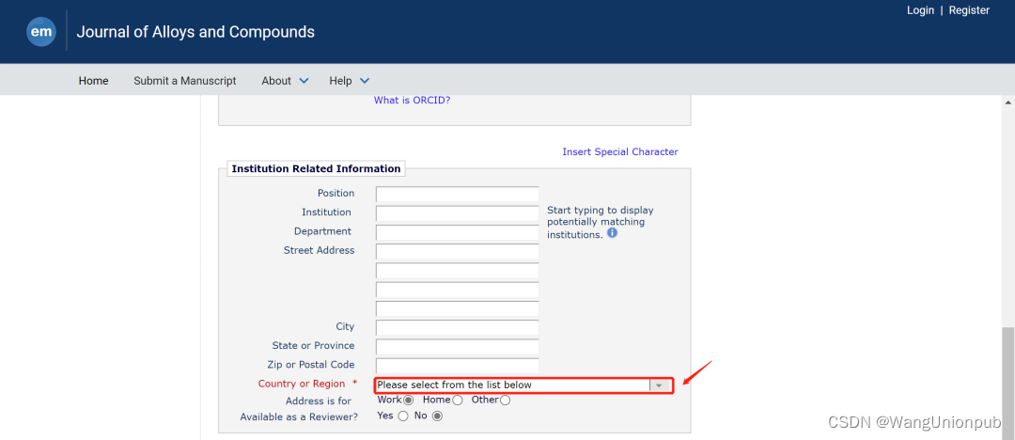The width and height of the screenshot is (1015, 440).
Task: Click the page scrollbar up arrow
Action: coord(1007,102)
